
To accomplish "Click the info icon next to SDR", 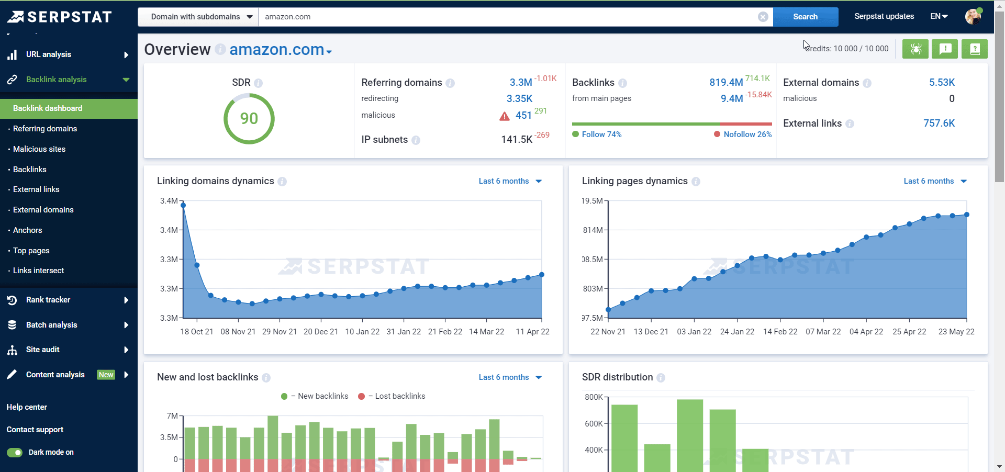I will 258,83.
